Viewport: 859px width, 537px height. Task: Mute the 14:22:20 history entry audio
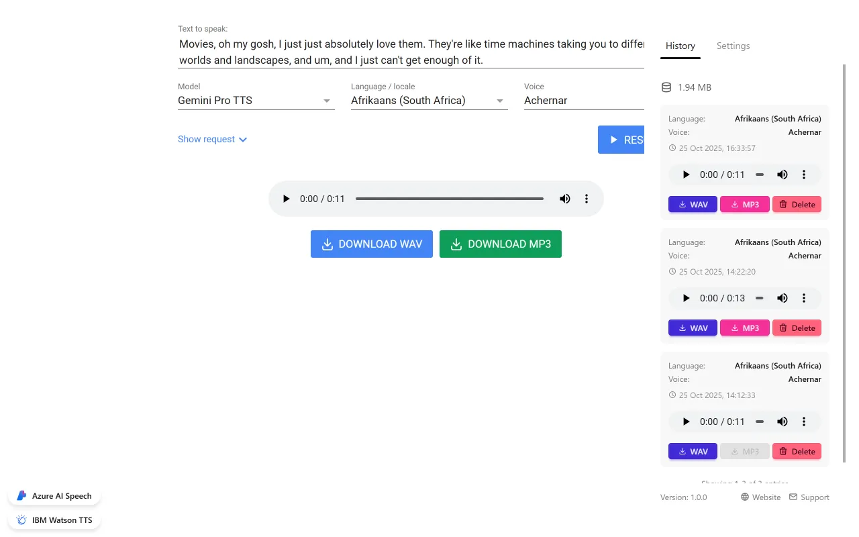click(782, 298)
